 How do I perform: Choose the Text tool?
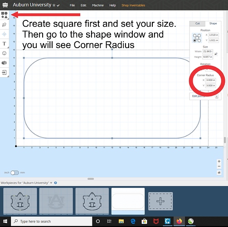click(4, 44)
